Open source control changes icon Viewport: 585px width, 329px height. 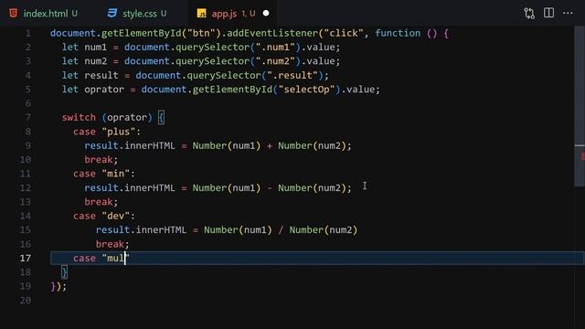529,14
